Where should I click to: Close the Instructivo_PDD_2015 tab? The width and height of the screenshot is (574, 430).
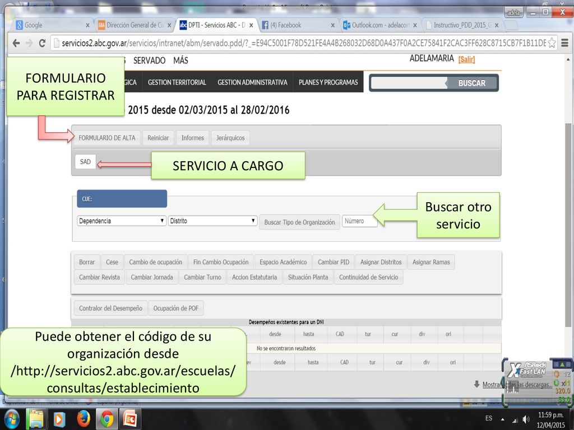point(497,25)
